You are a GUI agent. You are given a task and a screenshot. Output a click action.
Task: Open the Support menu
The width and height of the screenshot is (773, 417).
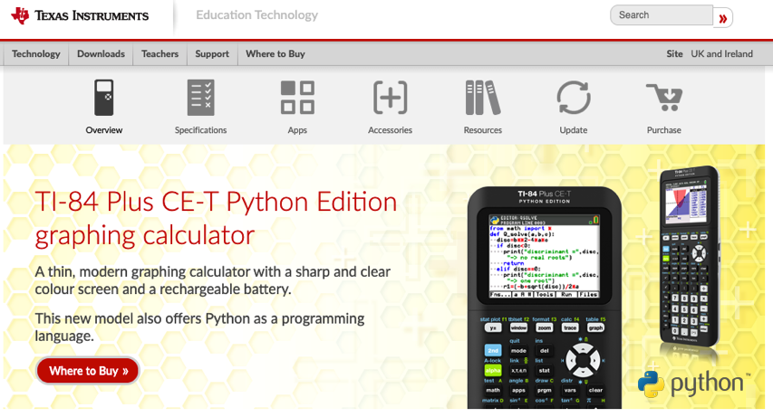tap(212, 53)
